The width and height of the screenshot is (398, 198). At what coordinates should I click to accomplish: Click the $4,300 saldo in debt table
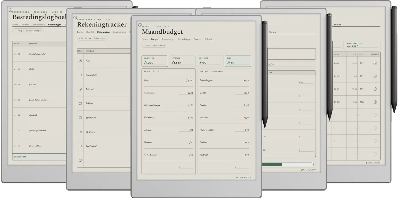tap(337, 102)
